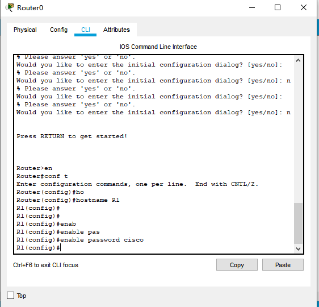Click the terminal scrollbar thumb
The height and width of the screenshot is (307, 319).
pos(298,223)
